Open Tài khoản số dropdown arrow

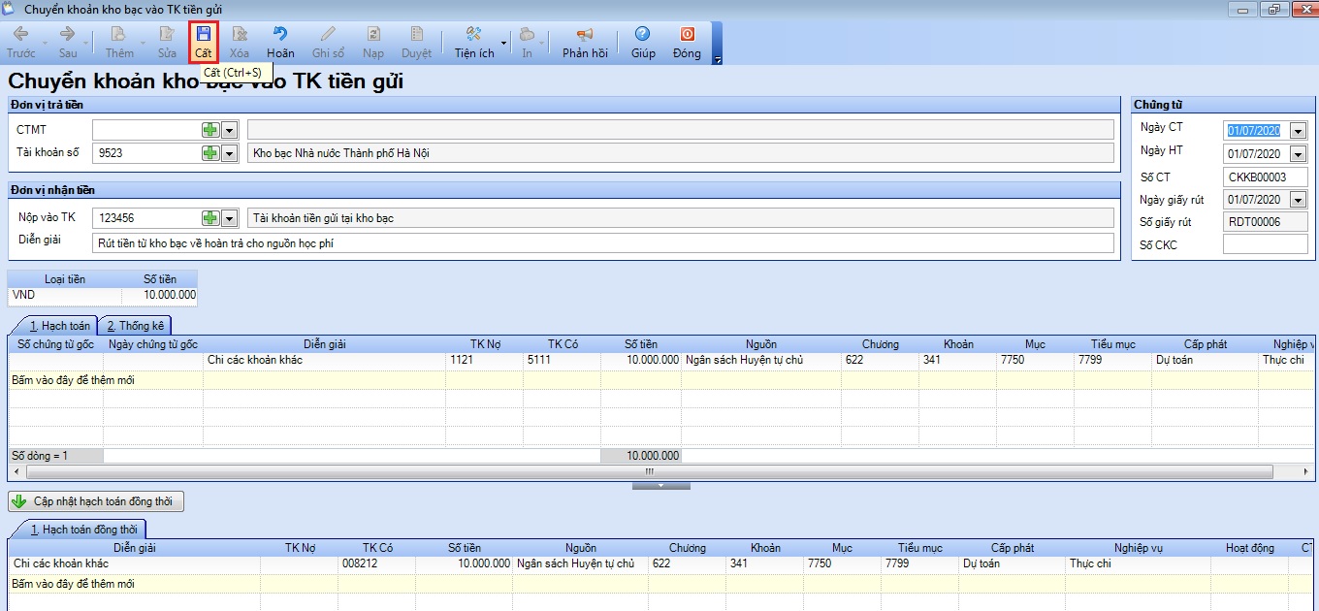[230, 153]
